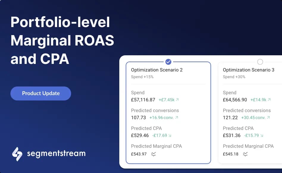Click the Predicted conversions value 107.73
Screen dimensions: 282x173
[x=138, y=117]
